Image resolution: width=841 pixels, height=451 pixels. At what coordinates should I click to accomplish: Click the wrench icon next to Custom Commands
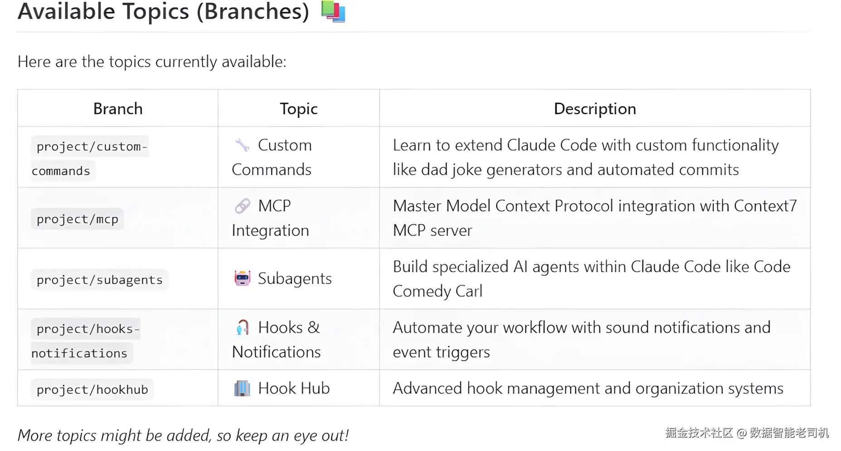242,145
